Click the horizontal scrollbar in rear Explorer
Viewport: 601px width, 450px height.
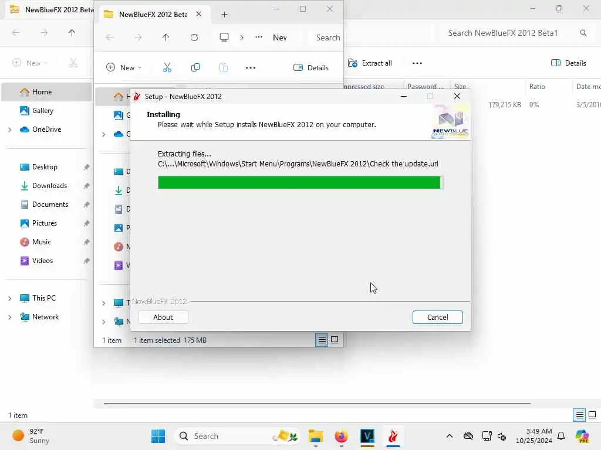click(317, 403)
